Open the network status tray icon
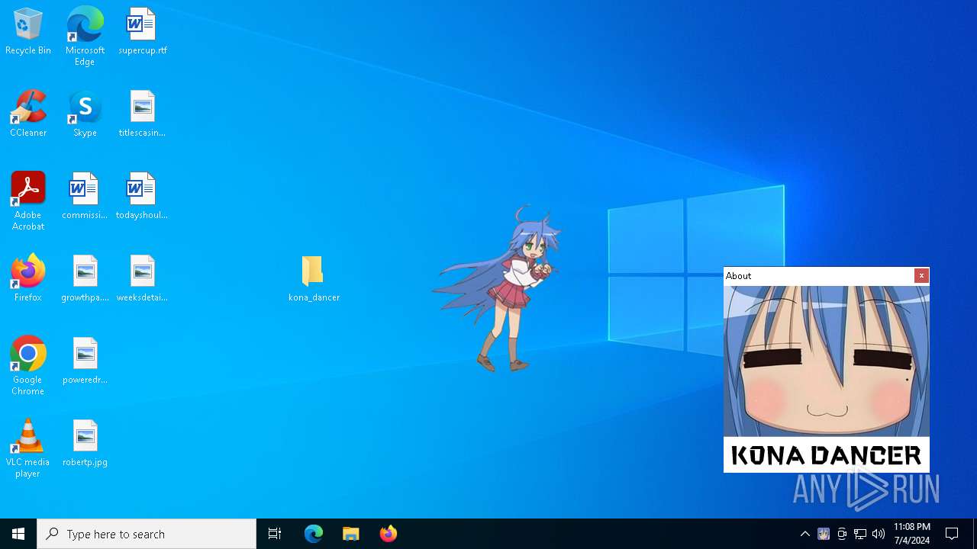977x549 pixels. 860,534
